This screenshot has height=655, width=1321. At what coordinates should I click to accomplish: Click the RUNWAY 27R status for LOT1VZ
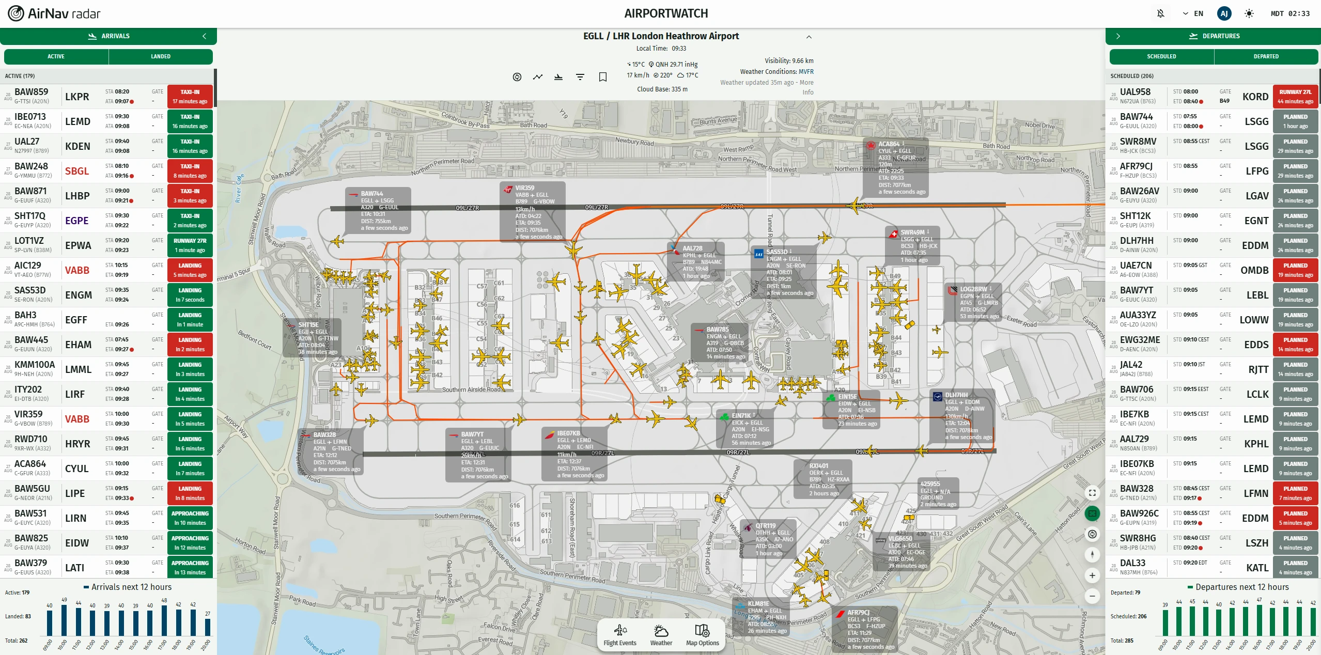click(x=190, y=245)
